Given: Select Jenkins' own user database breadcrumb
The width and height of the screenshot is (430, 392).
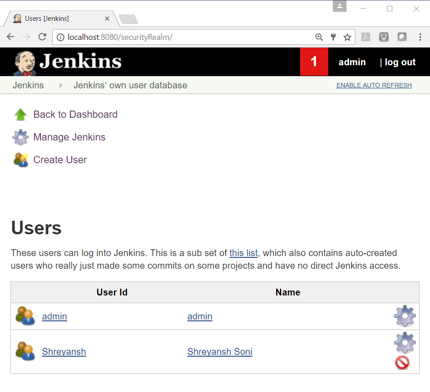Looking at the screenshot, I should pyautogui.click(x=130, y=85).
